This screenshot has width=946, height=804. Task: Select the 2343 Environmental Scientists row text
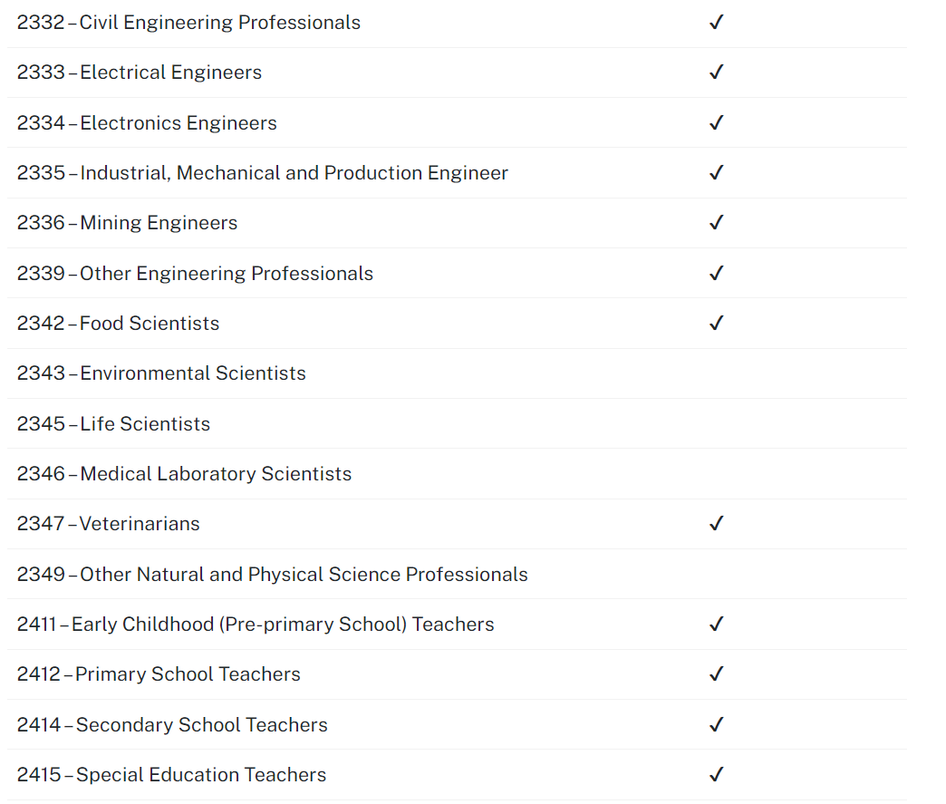pyautogui.click(x=161, y=373)
